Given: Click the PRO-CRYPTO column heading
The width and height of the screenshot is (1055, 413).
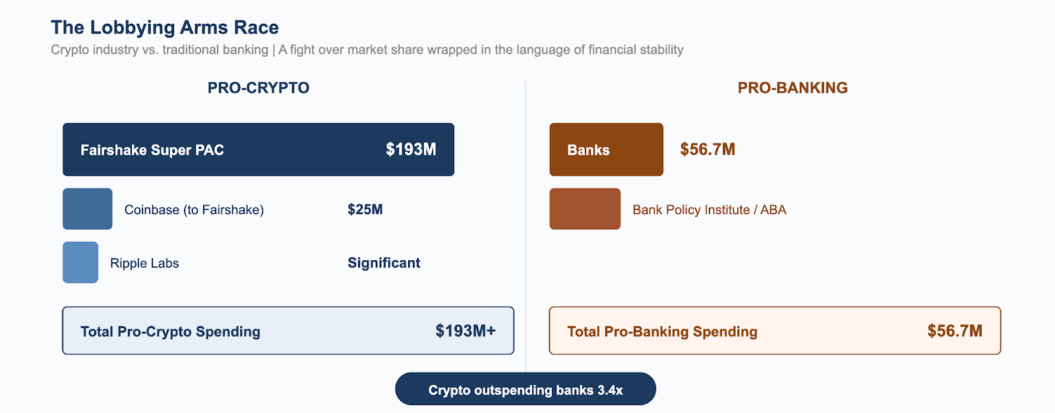Looking at the screenshot, I should coord(258,88).
